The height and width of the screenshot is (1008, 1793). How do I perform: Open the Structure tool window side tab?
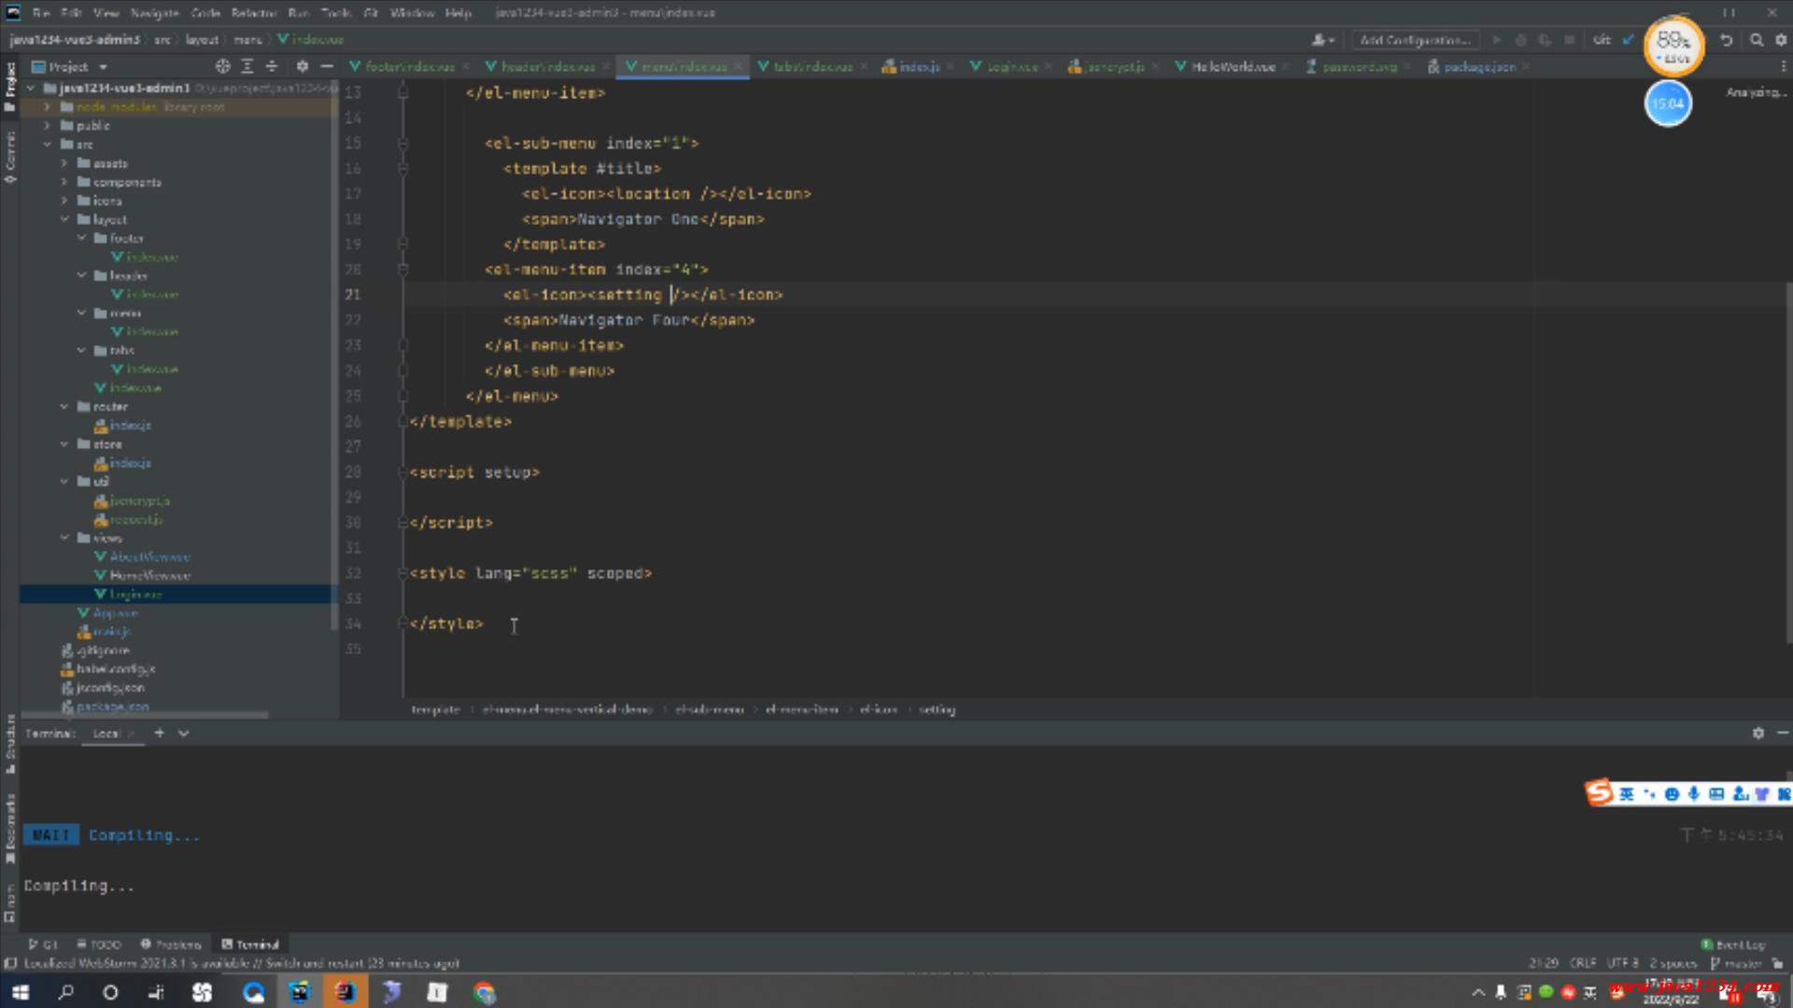[x=10, y=744]
